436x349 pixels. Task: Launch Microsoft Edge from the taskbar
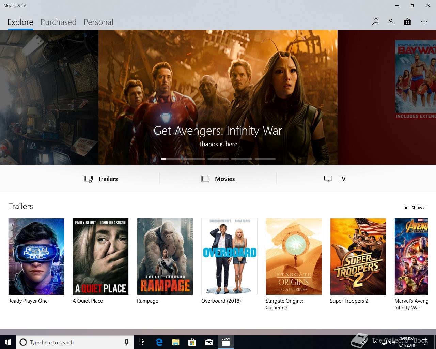click(x=159, y=342)
